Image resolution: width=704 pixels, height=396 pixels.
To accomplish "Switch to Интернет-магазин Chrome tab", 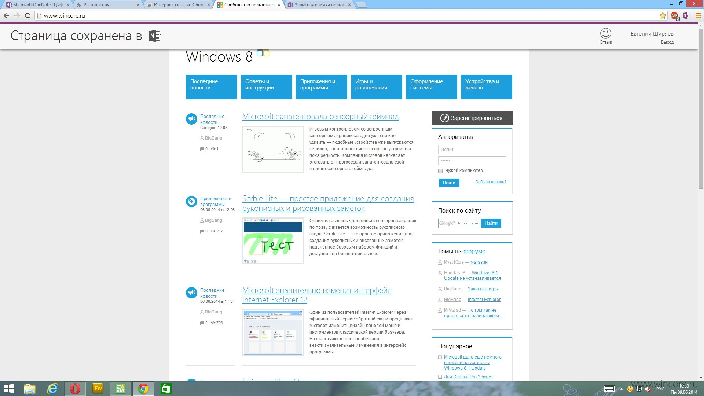I will [178, 5].
